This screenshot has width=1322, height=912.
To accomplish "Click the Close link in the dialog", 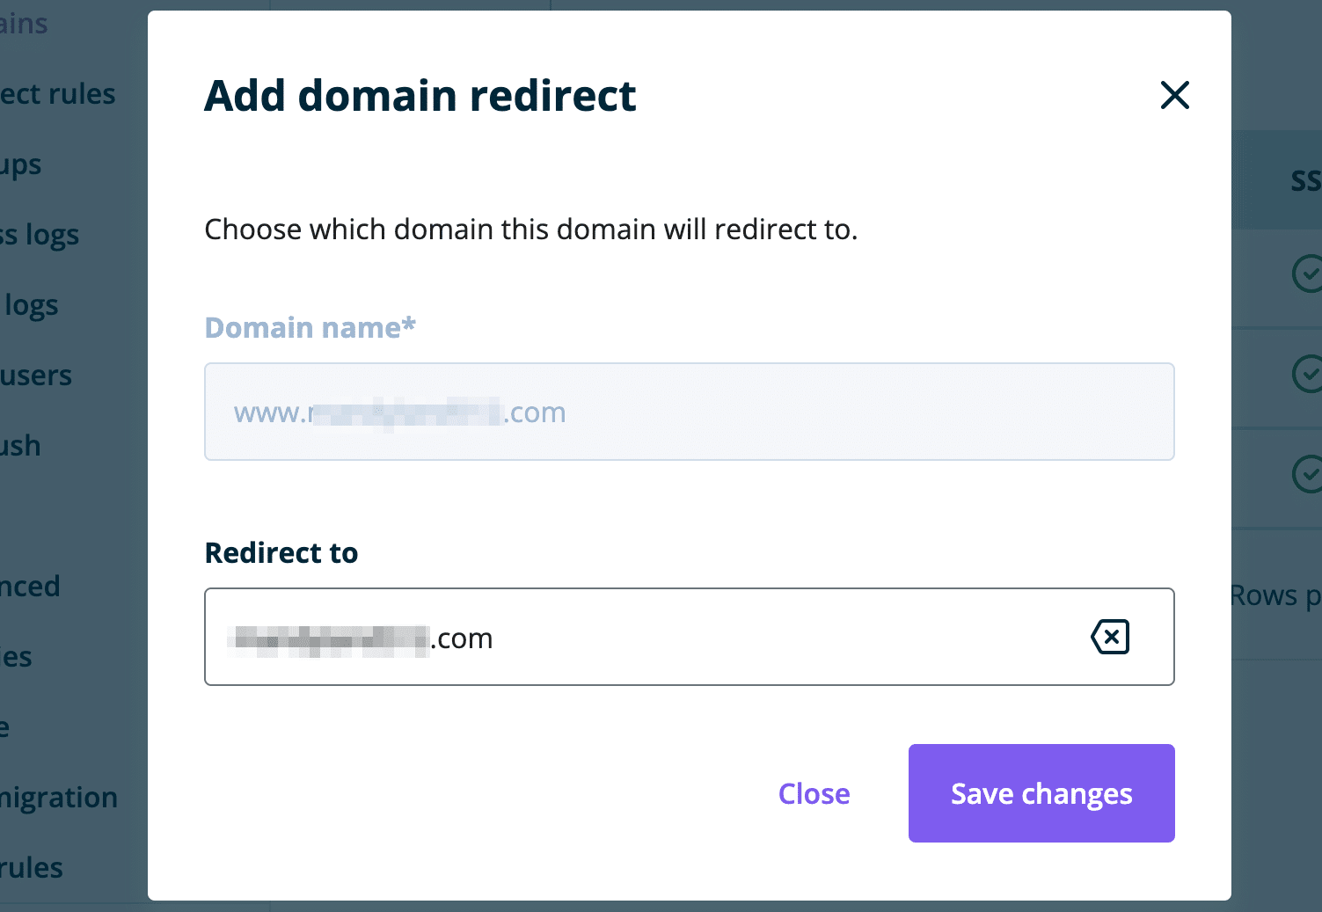I will coord(814,792).
